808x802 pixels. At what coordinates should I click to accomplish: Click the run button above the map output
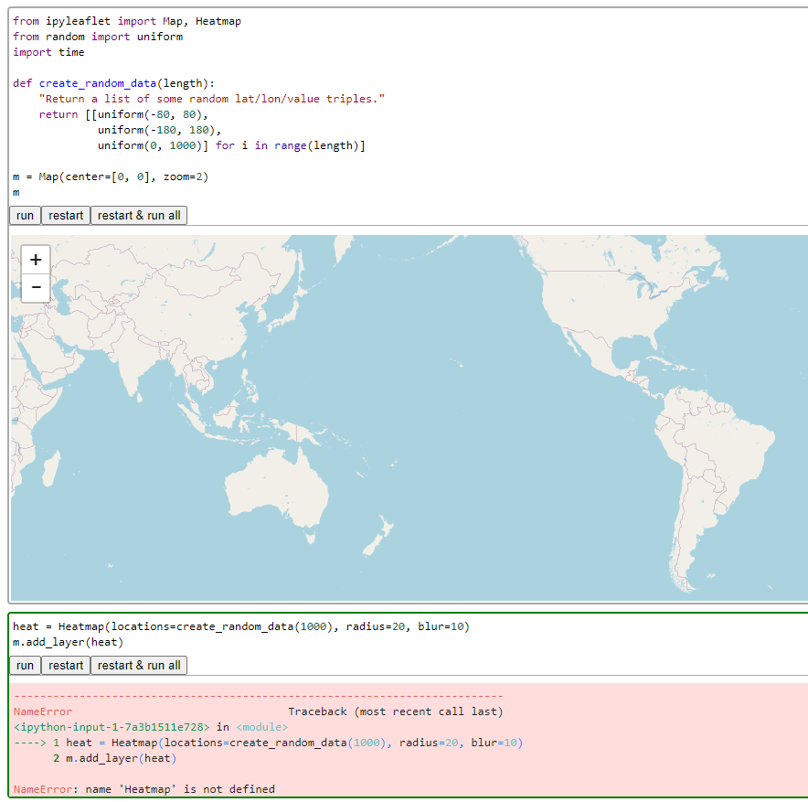click(x=24, y=215)
